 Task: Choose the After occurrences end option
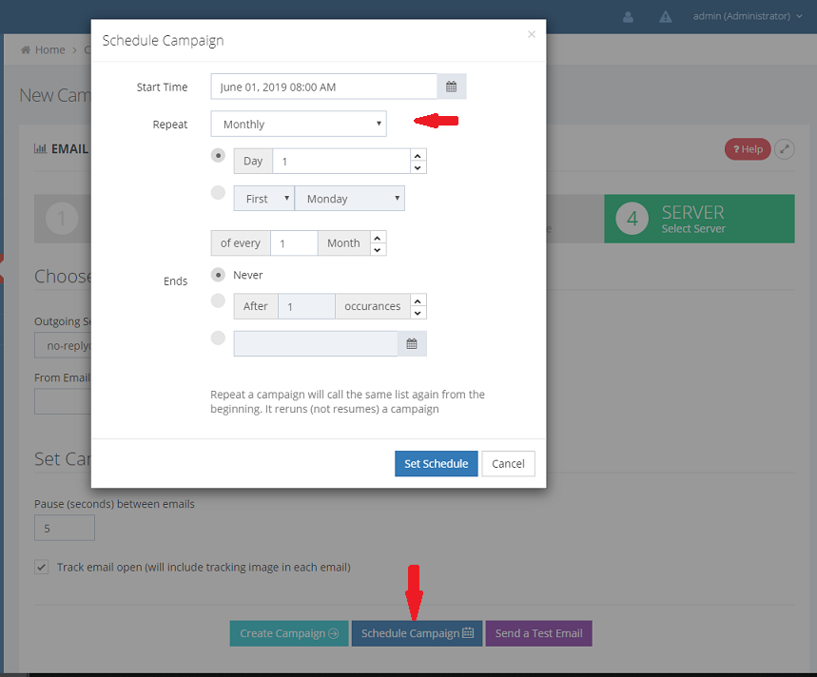[218, 305]
